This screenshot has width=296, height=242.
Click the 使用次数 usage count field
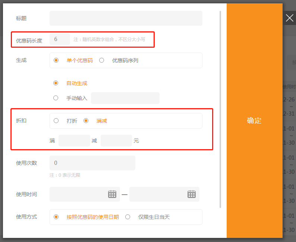click(x=92, y=163)
